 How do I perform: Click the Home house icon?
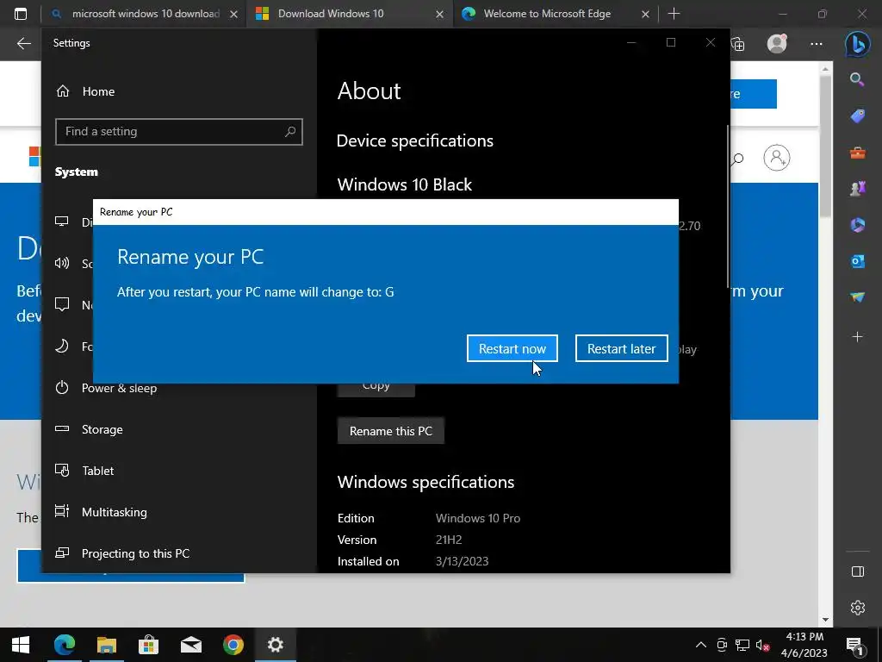click(63, 91)
